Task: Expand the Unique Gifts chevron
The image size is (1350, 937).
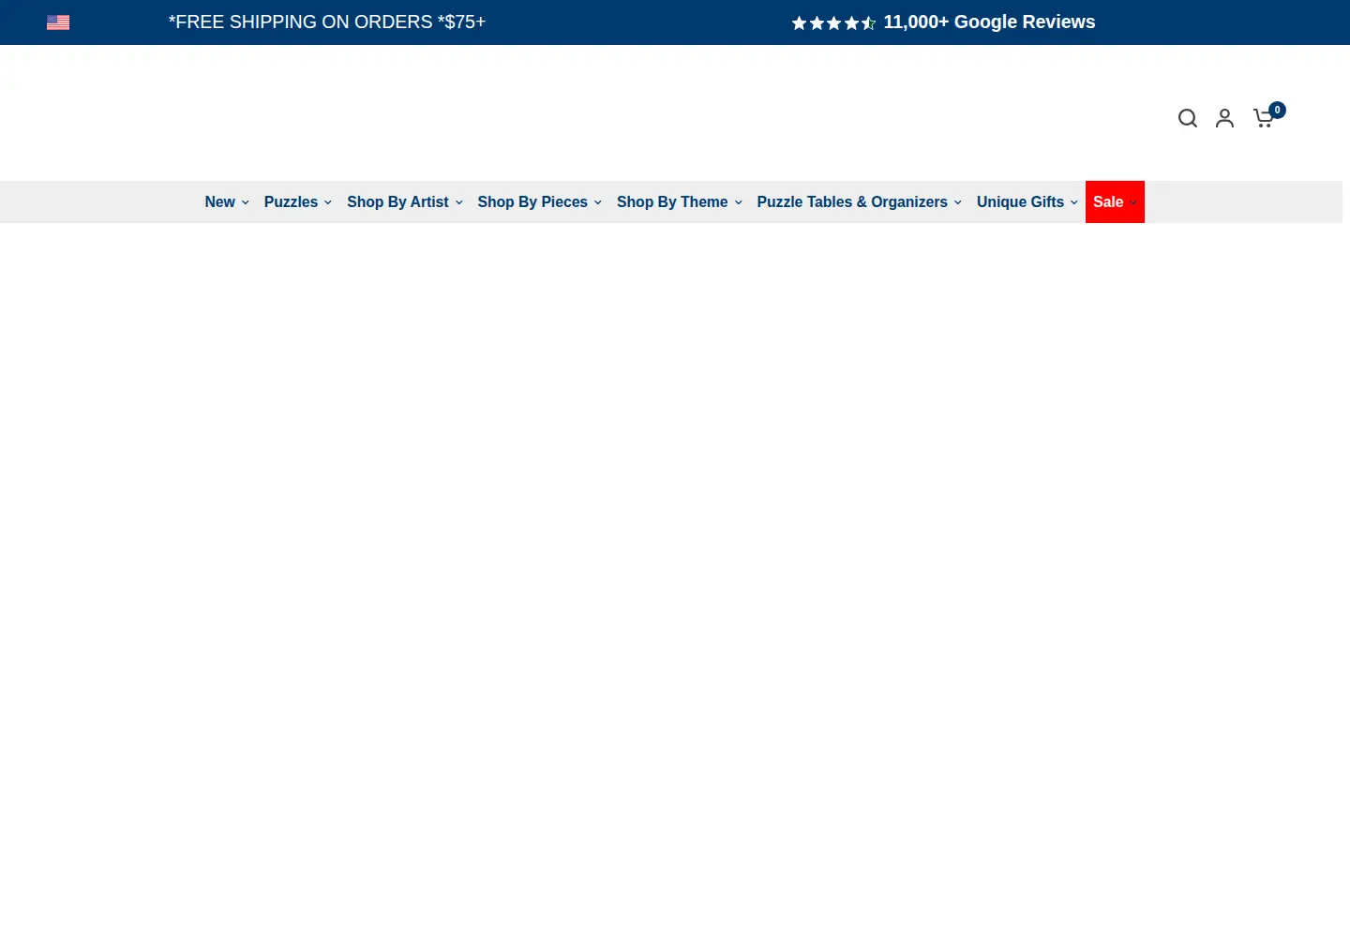Action: (1074, 202)
